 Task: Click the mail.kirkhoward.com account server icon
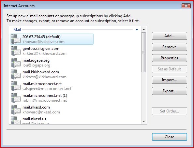16,74
